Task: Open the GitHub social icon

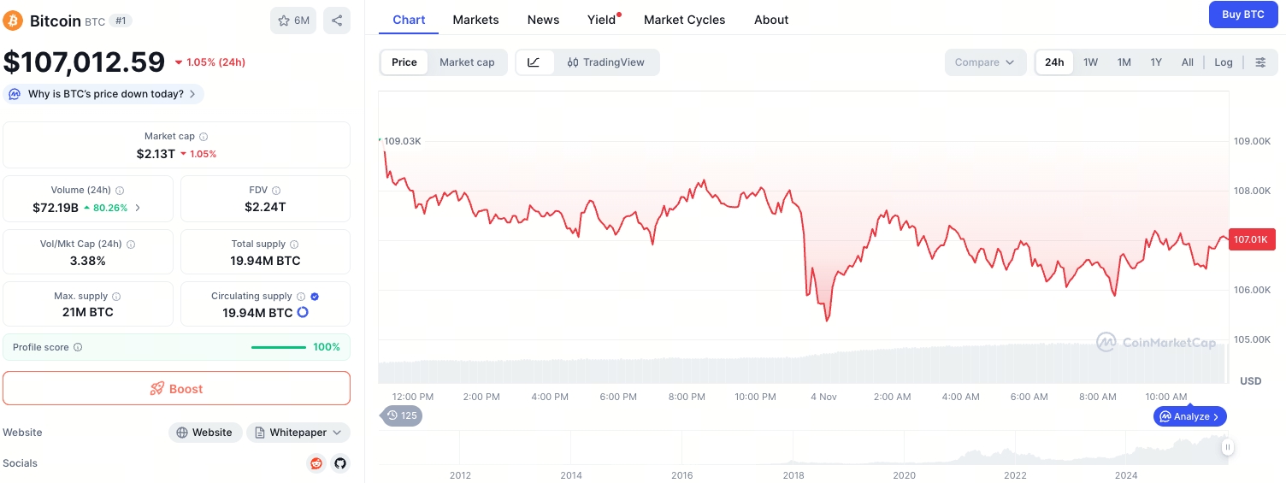Action: pyautogui.click(x=339, y=463)
